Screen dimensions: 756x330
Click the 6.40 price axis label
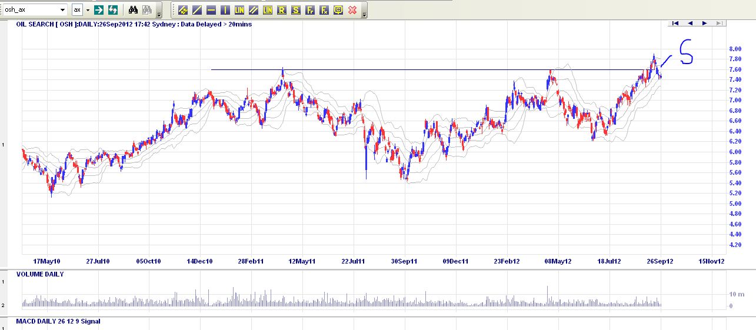735,131
